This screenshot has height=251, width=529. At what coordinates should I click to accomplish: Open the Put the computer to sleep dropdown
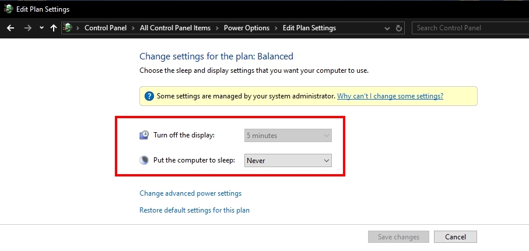288,160
